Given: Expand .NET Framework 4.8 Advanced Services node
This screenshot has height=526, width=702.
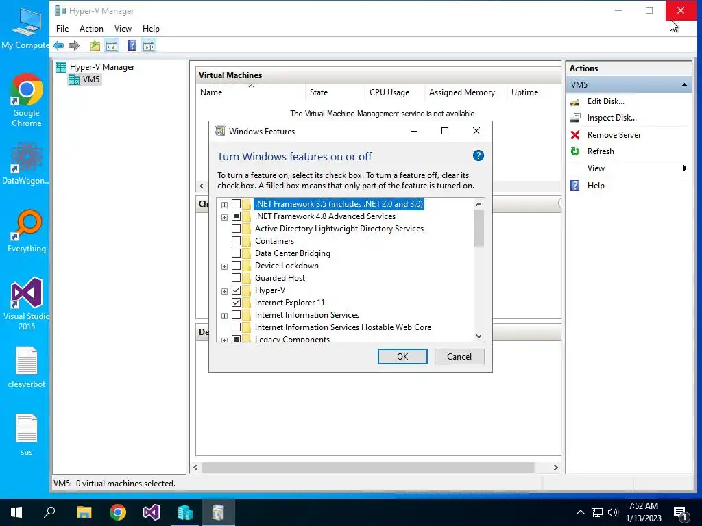Looking at the screenshot, I should [x=224, y=217].
